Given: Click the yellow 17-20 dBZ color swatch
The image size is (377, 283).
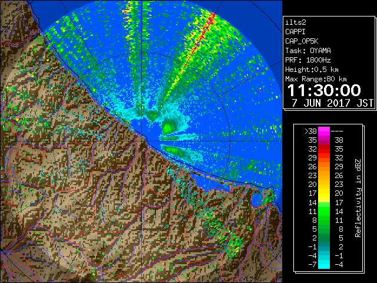Looking at the screenshot, I should click(324, 193).
